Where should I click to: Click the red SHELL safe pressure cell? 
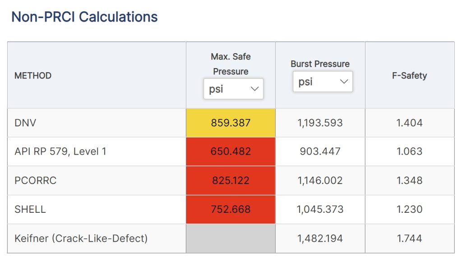[230, 209]
